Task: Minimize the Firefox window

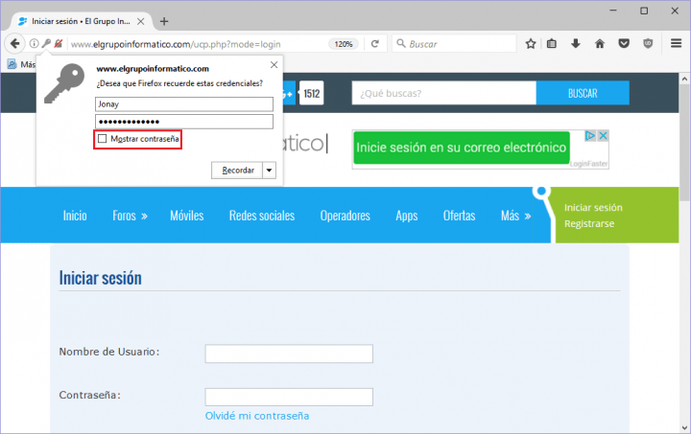Action: 613,11
